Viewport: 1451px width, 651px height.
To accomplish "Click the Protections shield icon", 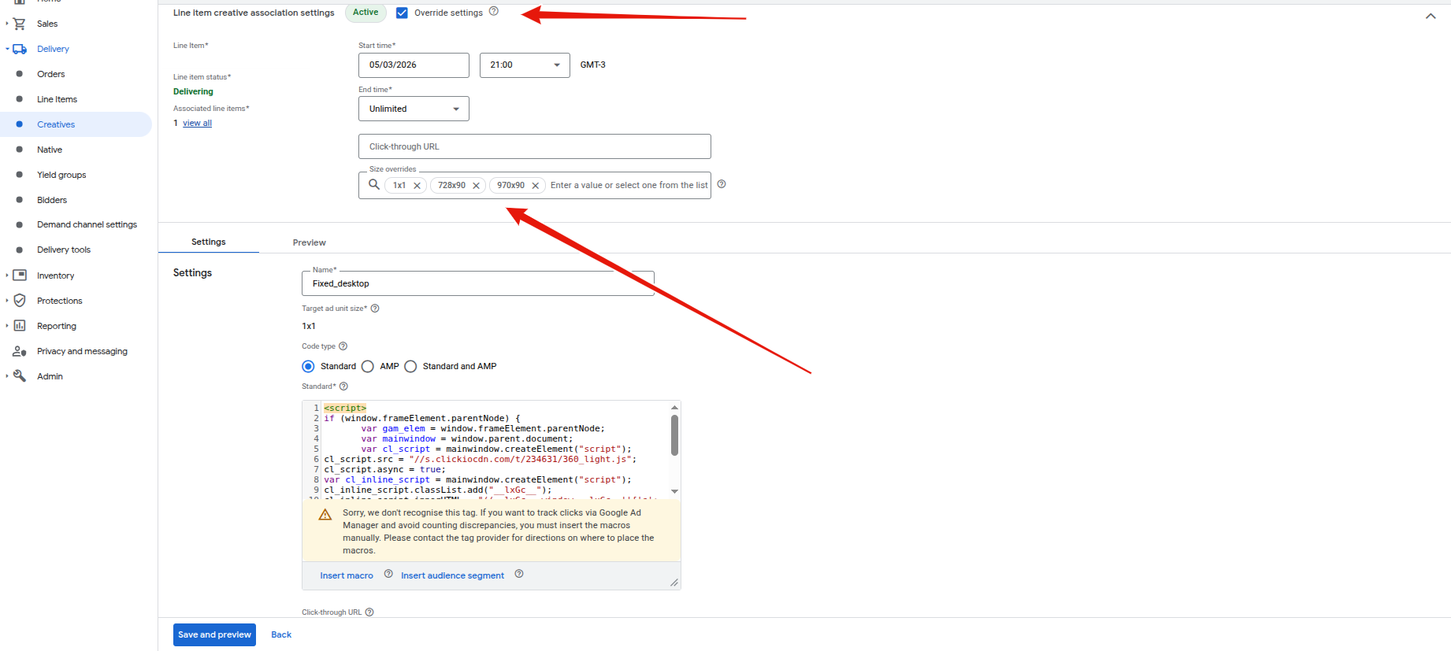I will pos(20,301).
